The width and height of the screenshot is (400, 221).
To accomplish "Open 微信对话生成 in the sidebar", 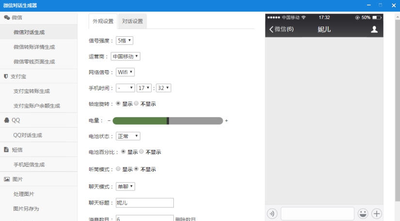I will 39,32.
